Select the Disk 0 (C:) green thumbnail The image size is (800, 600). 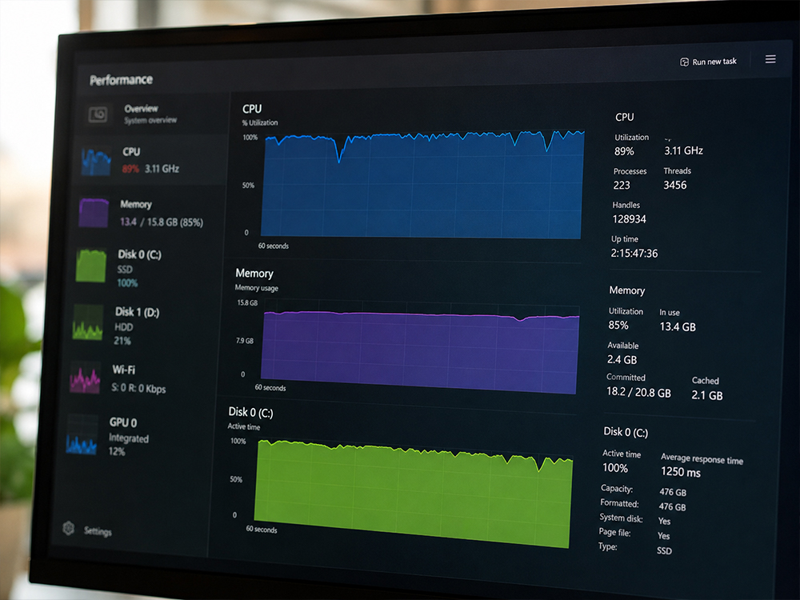point(91,265)
